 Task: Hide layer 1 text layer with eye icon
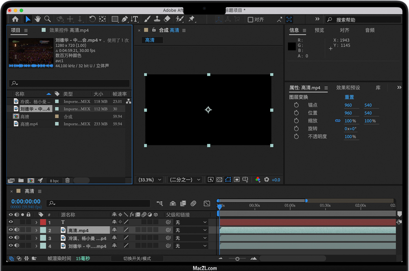pyautogui.click(x=11, y=222)
